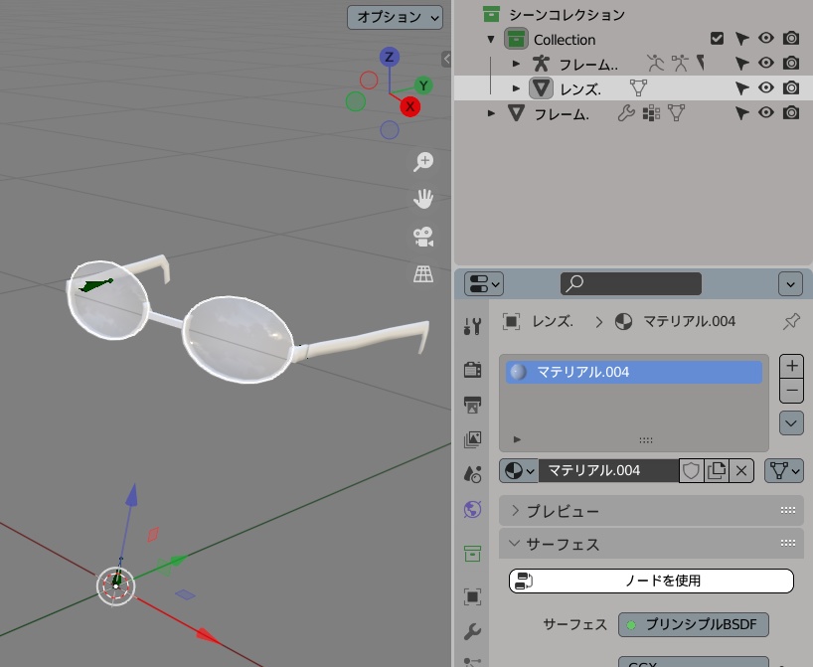Click the modifier wrench icon on フレーム in outliner

[627, 113]
